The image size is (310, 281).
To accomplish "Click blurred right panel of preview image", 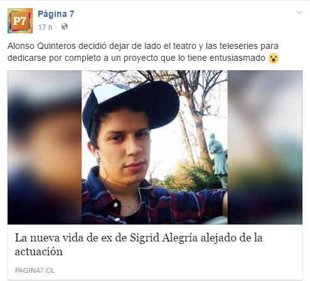I will pyautogui.click(x=265, y=147).
